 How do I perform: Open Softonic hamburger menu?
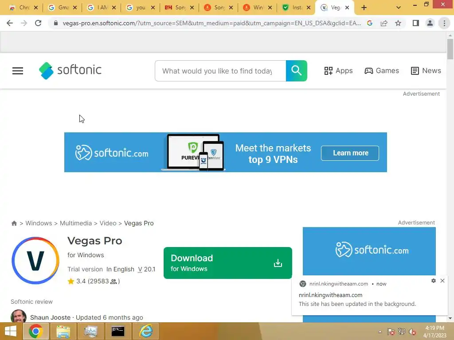coord(18,71)
